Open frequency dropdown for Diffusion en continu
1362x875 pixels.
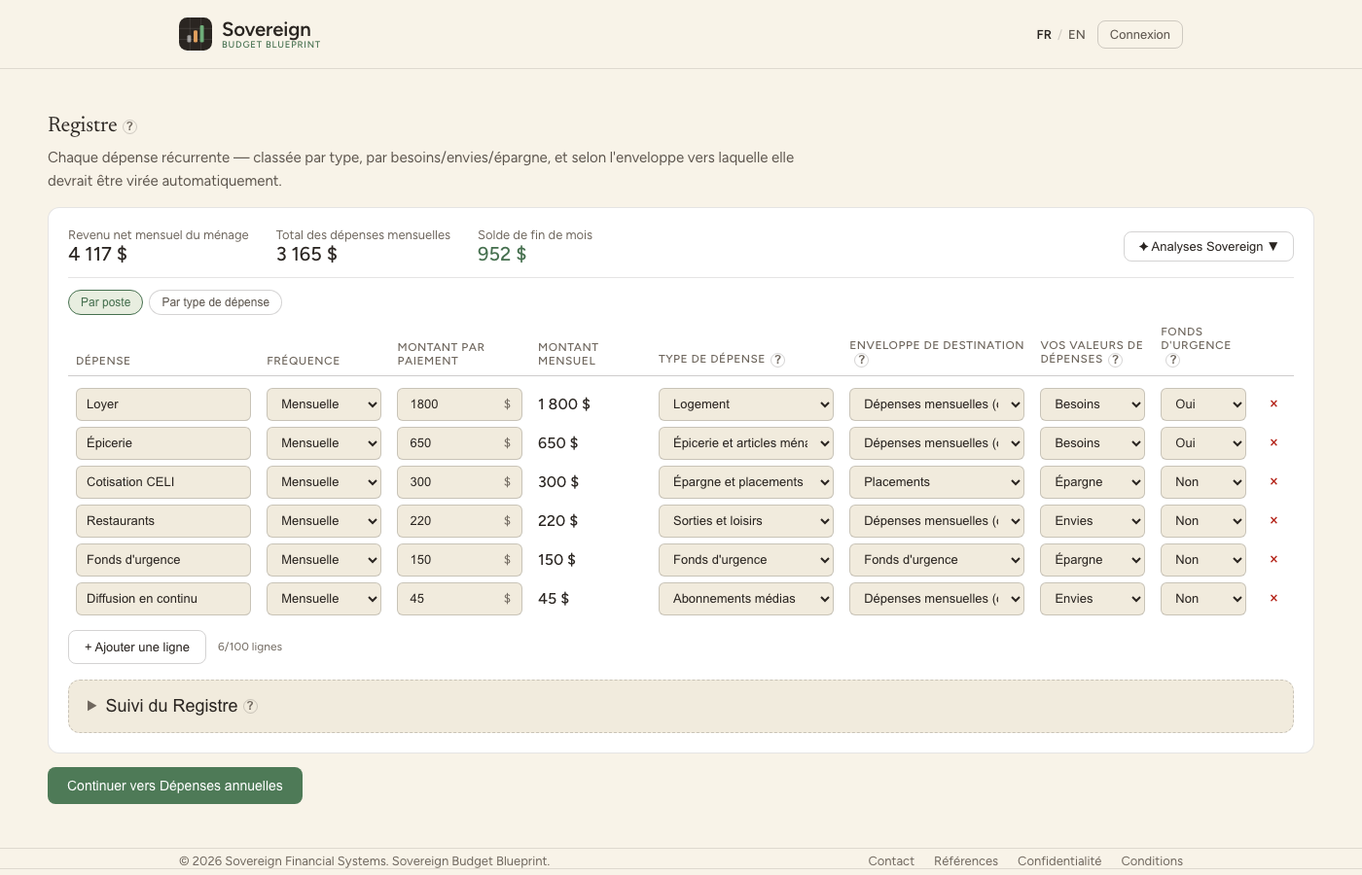[x=324, y=599]
